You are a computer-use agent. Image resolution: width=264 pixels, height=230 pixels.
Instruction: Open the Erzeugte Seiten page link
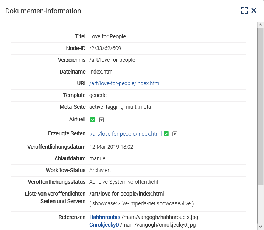click(x=126, y=134)
